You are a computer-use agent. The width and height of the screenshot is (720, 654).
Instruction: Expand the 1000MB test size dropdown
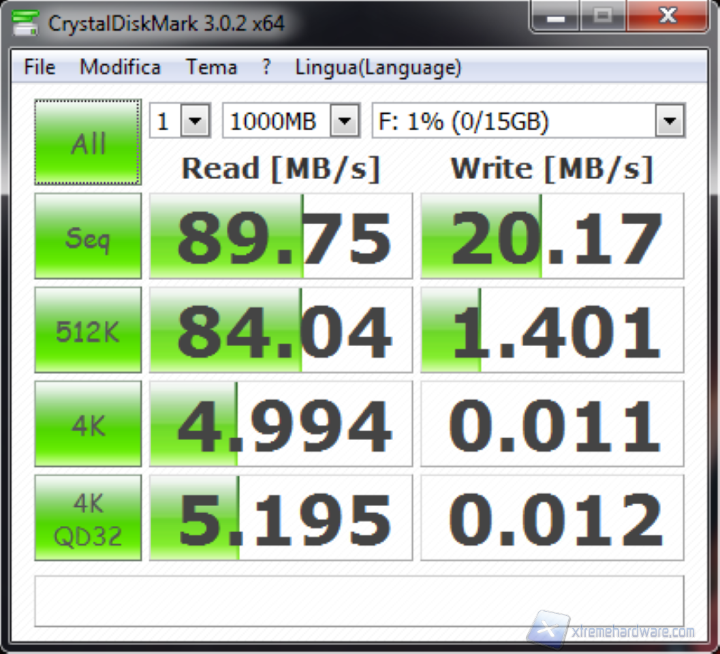tap(345, 122)
